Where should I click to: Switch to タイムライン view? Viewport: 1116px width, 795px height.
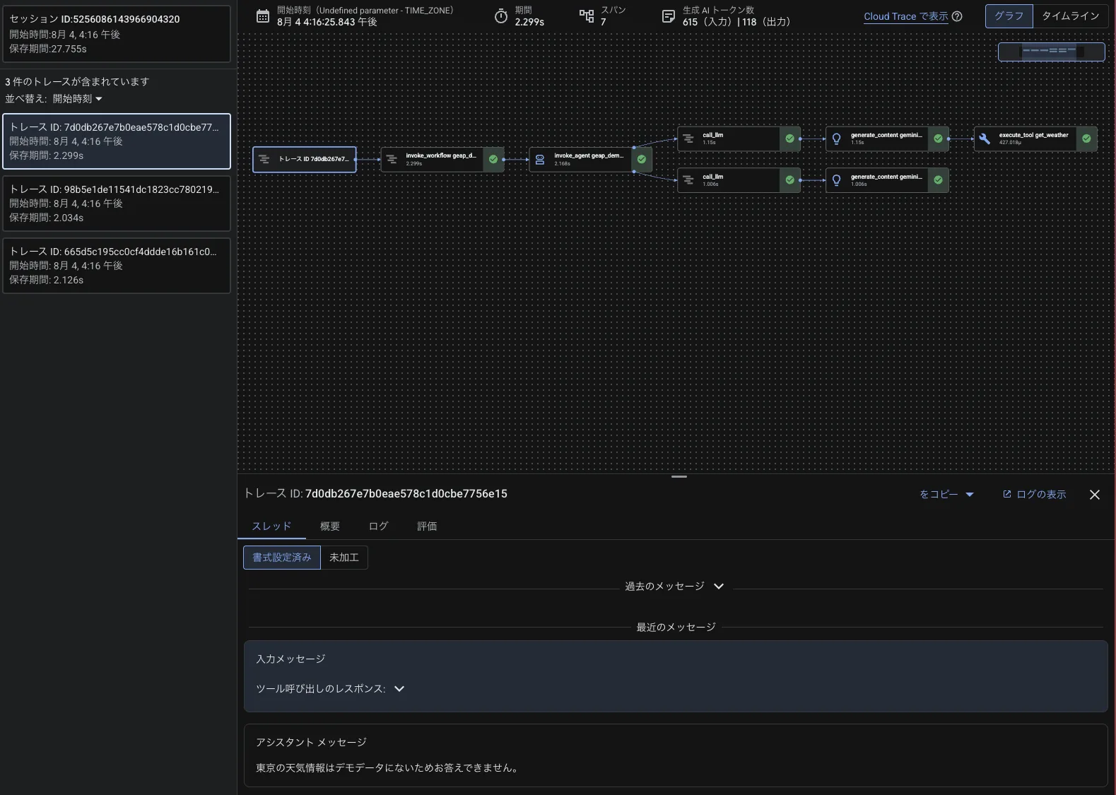click(1071, 16)
